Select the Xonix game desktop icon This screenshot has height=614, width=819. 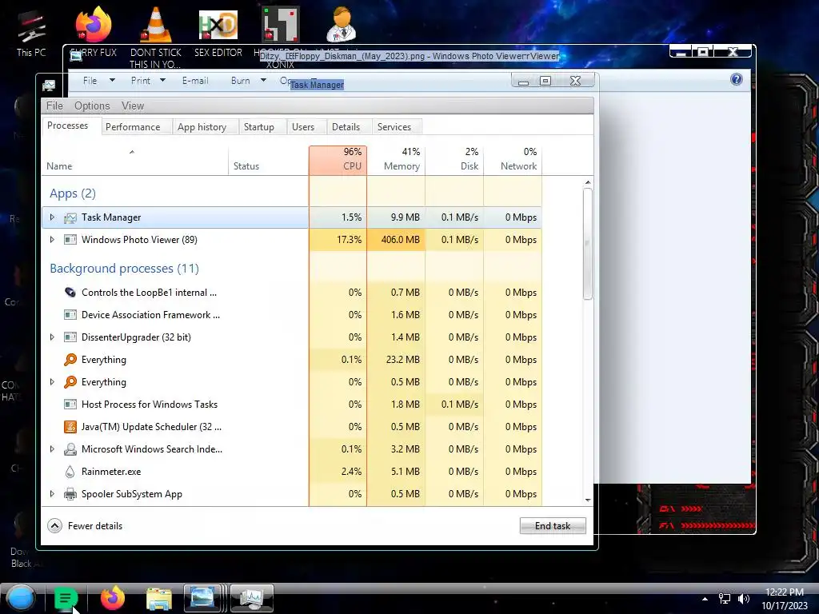[x=281, y=25]
